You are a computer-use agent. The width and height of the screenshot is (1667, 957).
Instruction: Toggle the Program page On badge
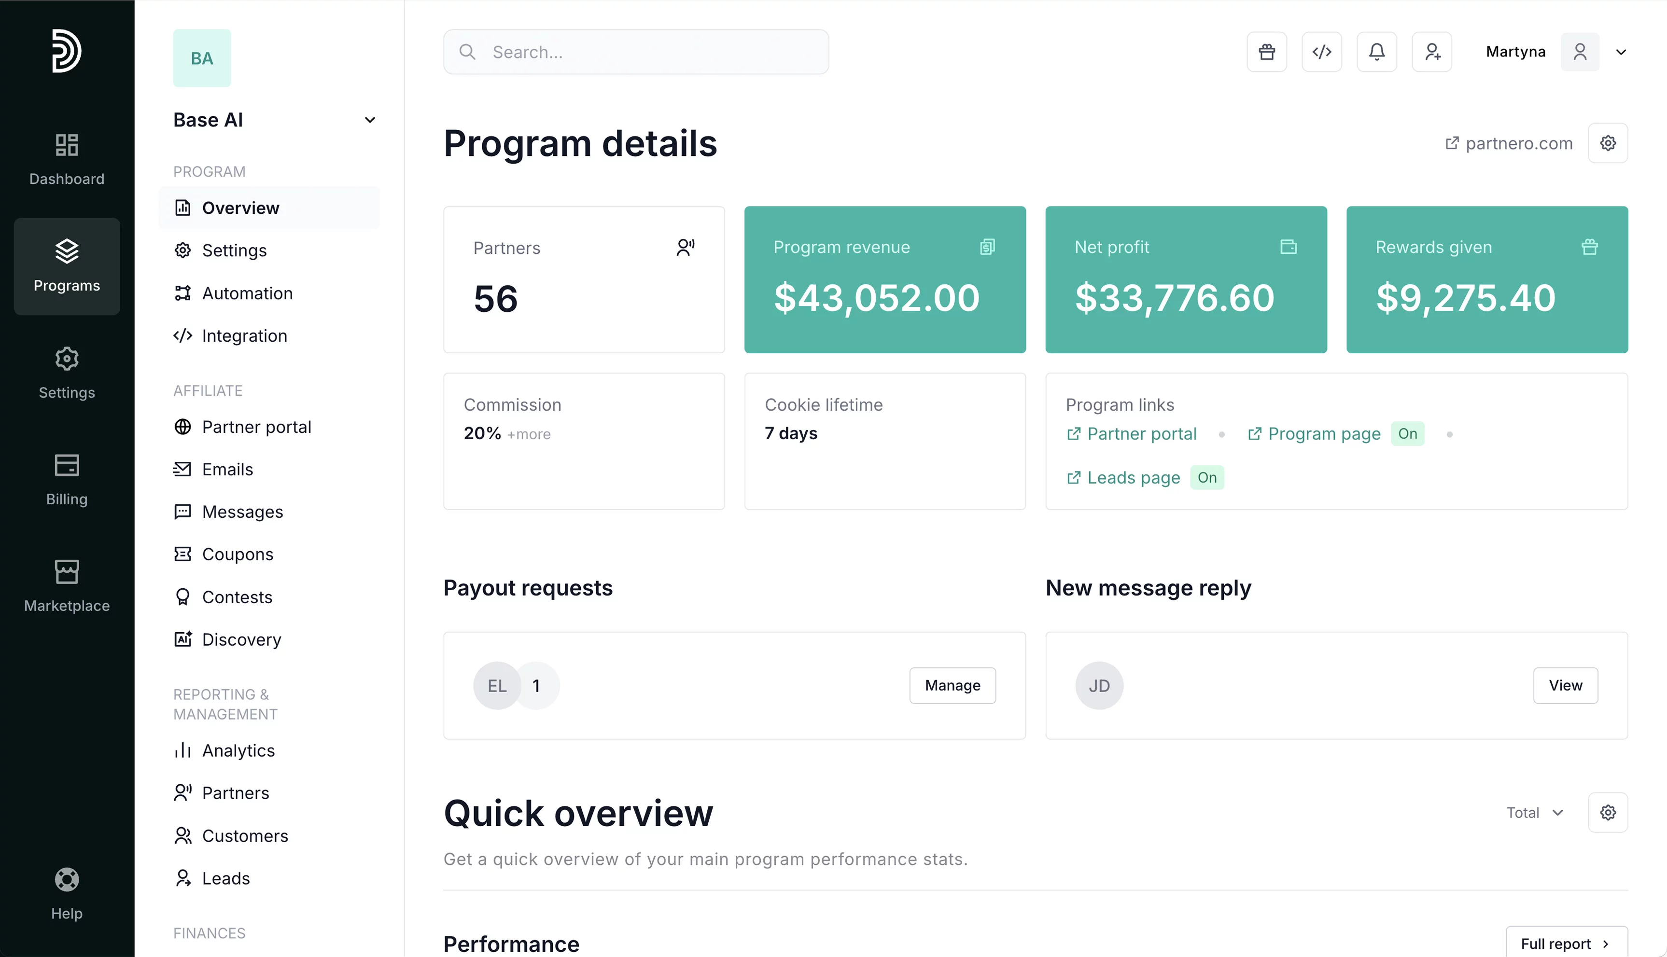[x=1407, y=434]
